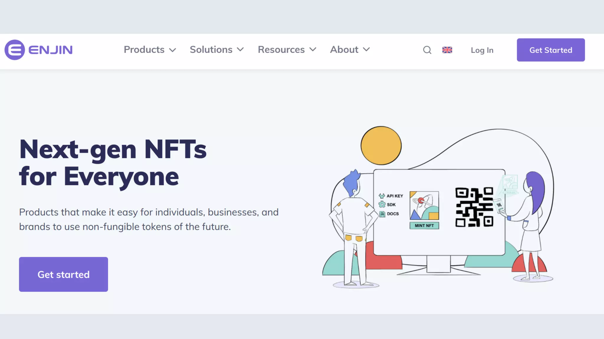Click the SDK gear icon in illustration
604x339 pixels.
(382, 205)
